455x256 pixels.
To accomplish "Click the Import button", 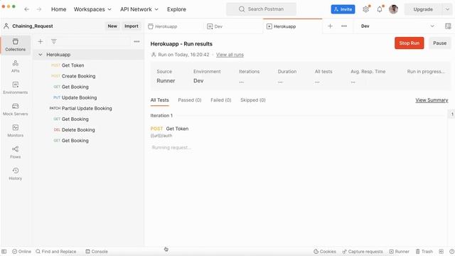I will coord(132,26).
